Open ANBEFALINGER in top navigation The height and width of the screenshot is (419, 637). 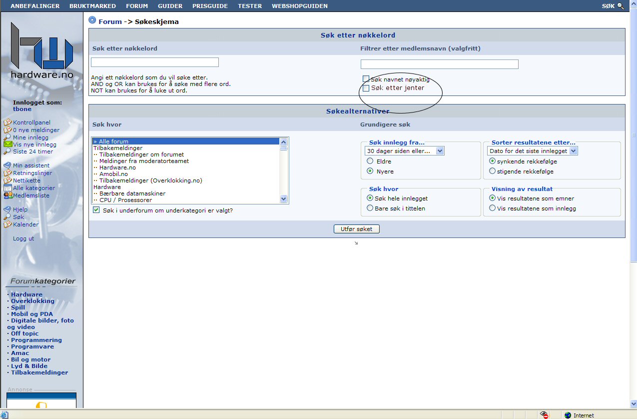tap(35, 6)
